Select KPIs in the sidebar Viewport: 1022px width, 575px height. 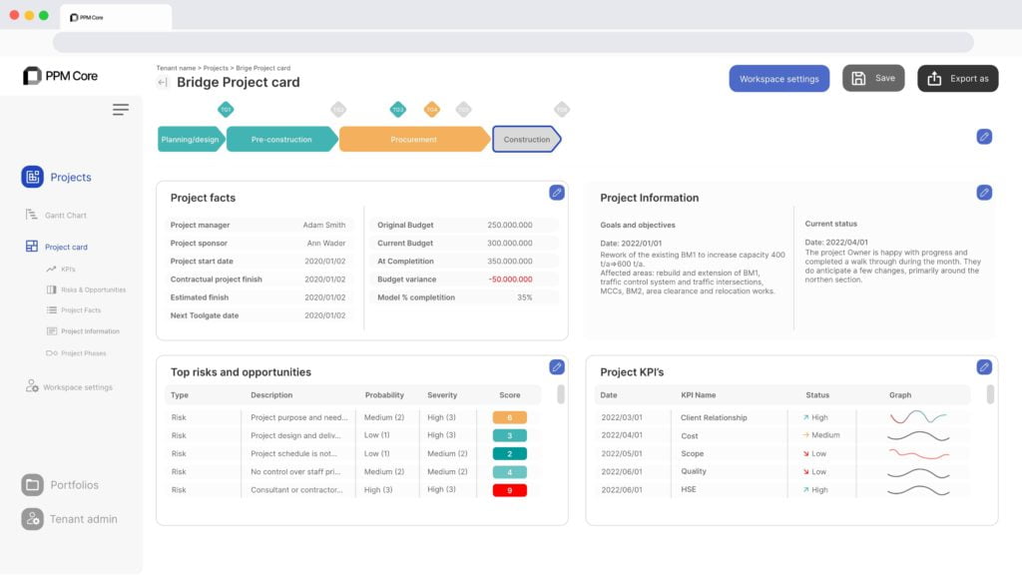click(68, 270)
